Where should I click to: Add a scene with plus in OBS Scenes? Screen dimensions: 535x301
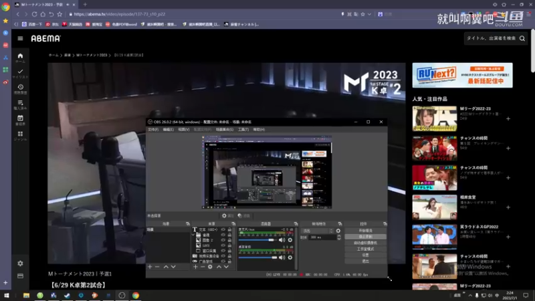coord(150,266)
